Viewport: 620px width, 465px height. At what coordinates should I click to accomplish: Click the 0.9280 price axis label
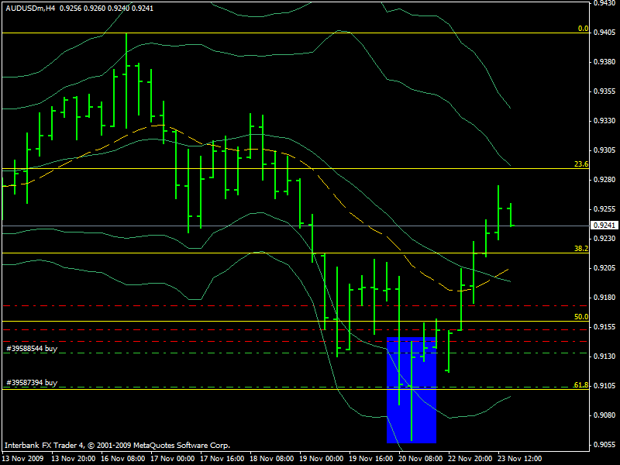[604, 180]
